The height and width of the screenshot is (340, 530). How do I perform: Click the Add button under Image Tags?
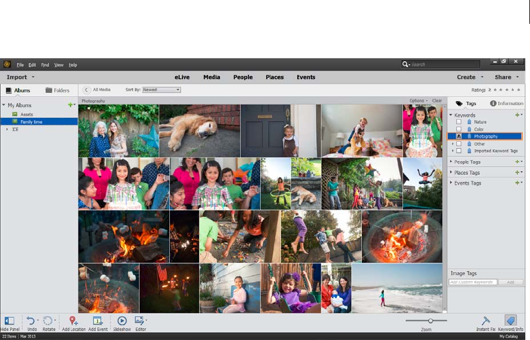pyautogui.click(x=510, y=282)
